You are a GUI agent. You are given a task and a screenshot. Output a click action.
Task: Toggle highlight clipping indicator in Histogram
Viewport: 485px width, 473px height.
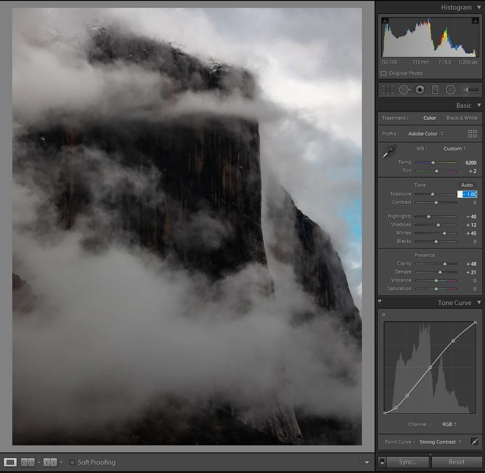click(x=475, y=20)
